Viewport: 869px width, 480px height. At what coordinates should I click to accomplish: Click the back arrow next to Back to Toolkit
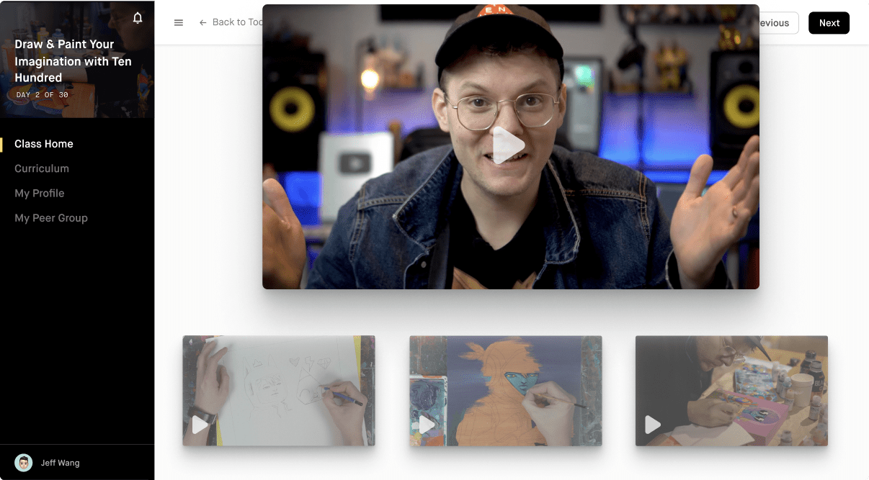click(x=202, y=22)
